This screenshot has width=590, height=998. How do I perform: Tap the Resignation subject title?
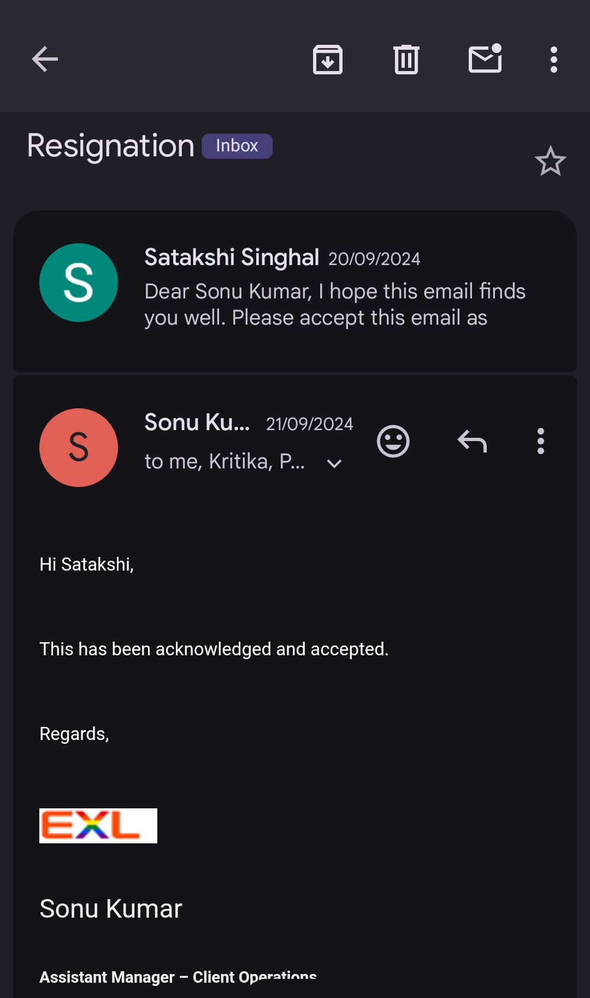coord(110,146)
